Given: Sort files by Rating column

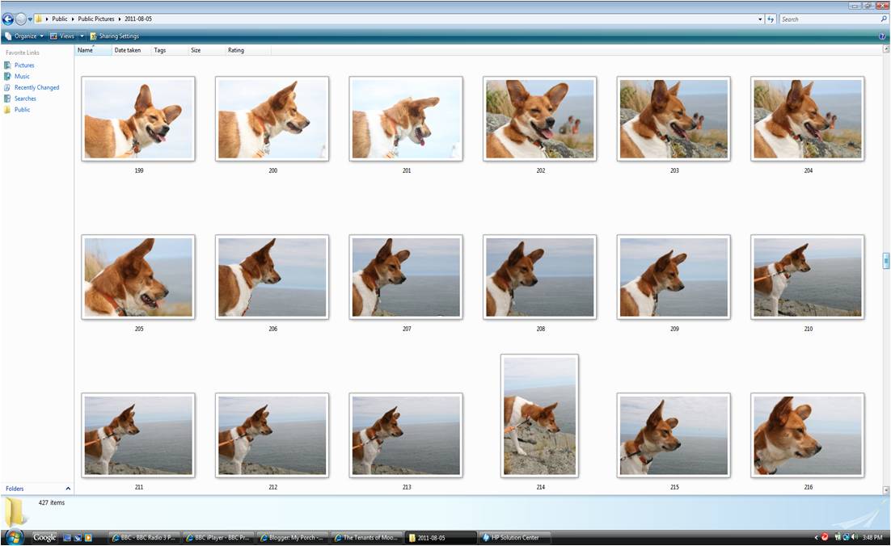Looking at the screenshot, I should click(x=235, y=50).
